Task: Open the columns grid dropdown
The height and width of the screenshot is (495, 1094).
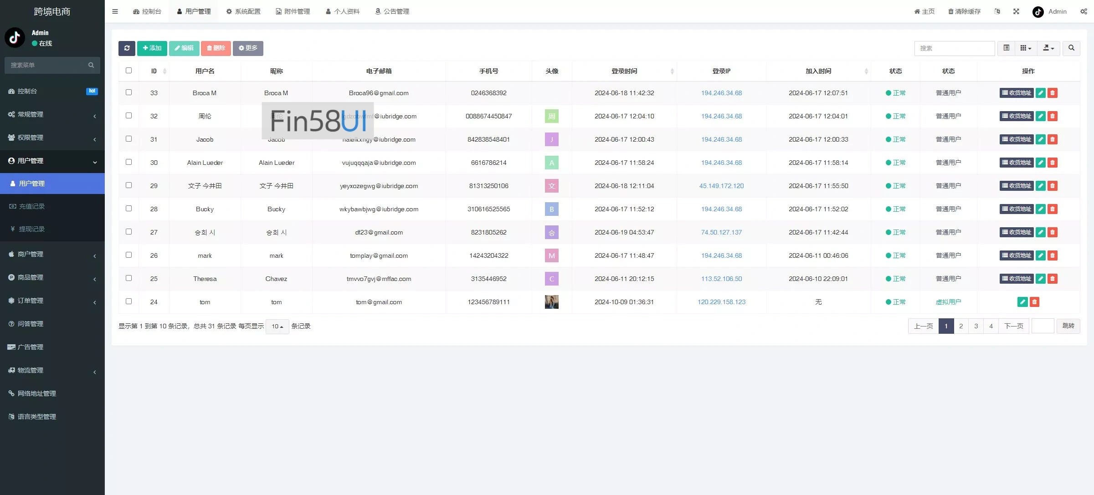Action: [x=1026, y=48]
